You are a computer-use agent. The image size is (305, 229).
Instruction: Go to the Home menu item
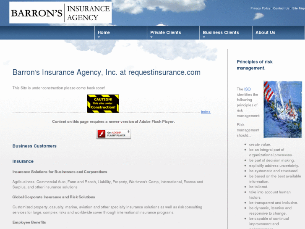tap(104, 32)
